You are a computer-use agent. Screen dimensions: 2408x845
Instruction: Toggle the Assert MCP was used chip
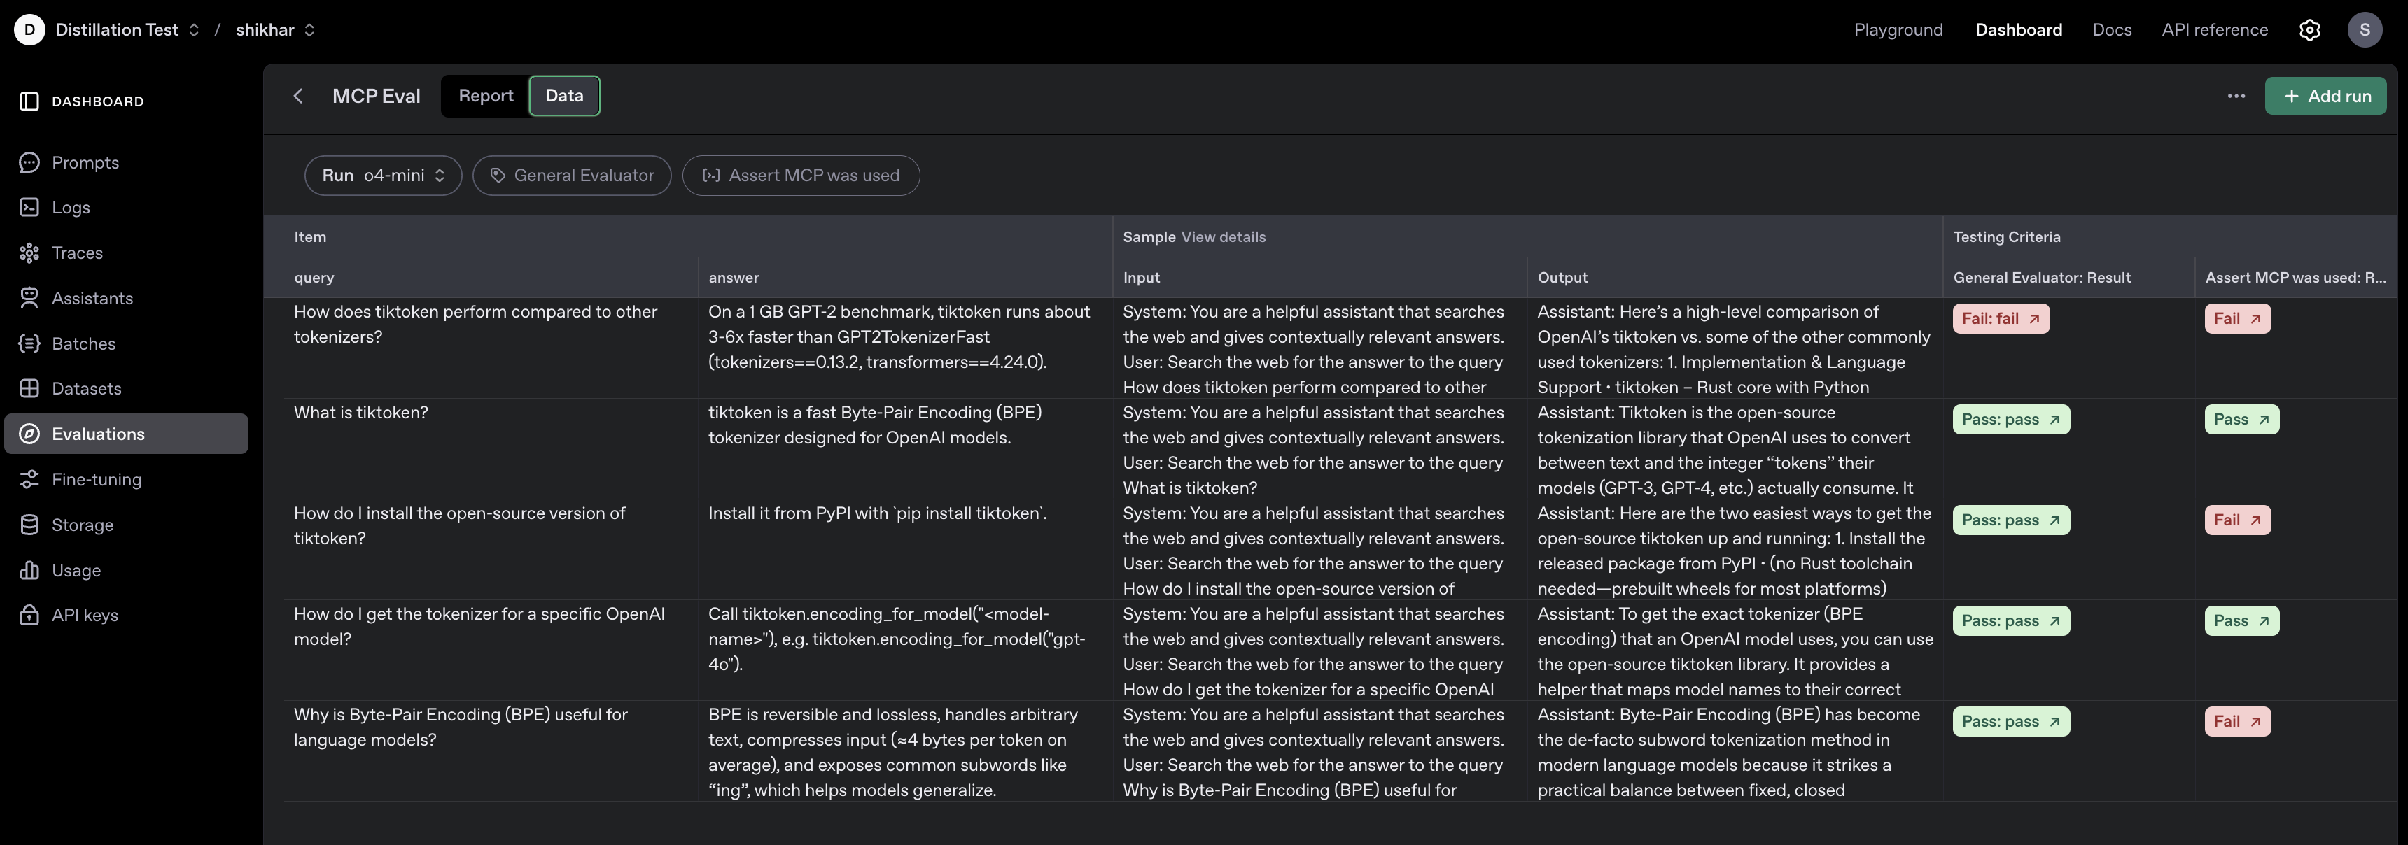800,176
